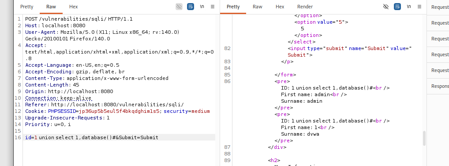Screen dimensions: 449x166
Task: Click the PHPSESSID cookie value
Action: pyautogui.click(x=119, y=111)
